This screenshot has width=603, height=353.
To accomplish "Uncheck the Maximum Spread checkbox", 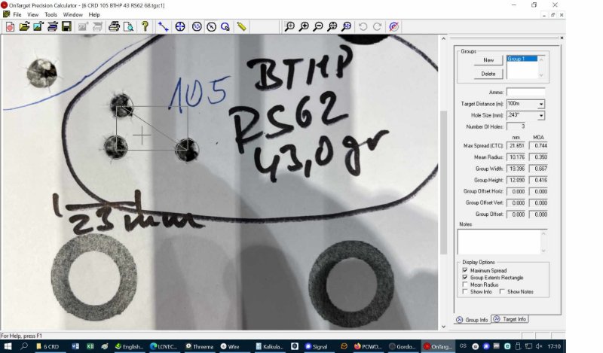I will [465, 270].
